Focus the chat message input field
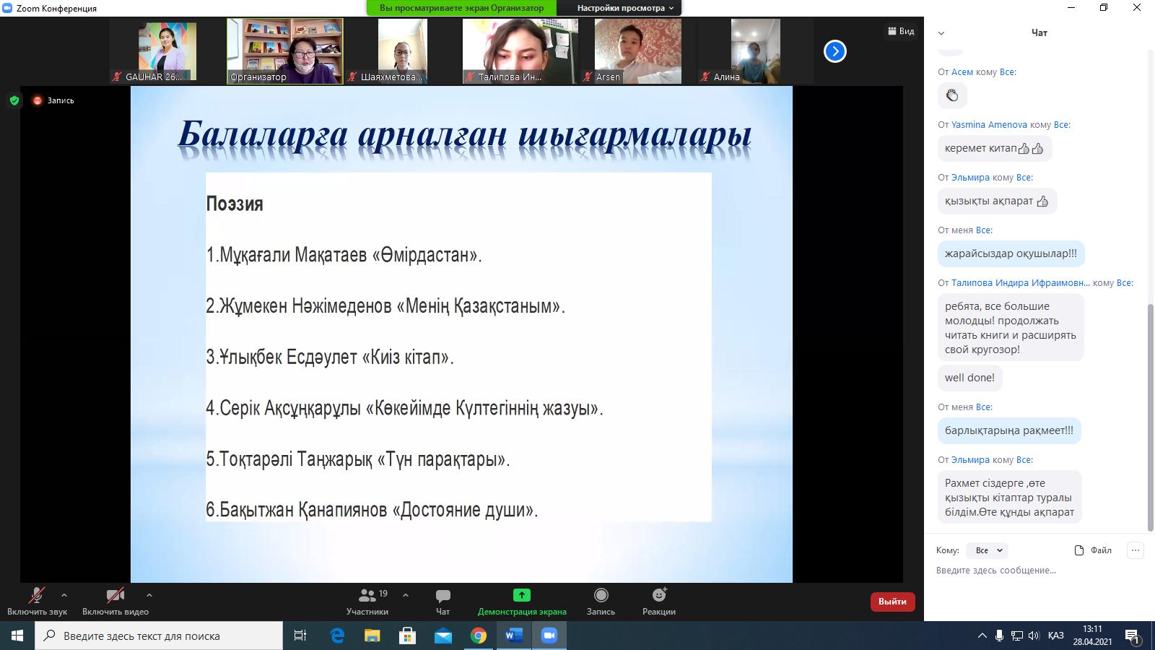 (x=1032, y=571)
